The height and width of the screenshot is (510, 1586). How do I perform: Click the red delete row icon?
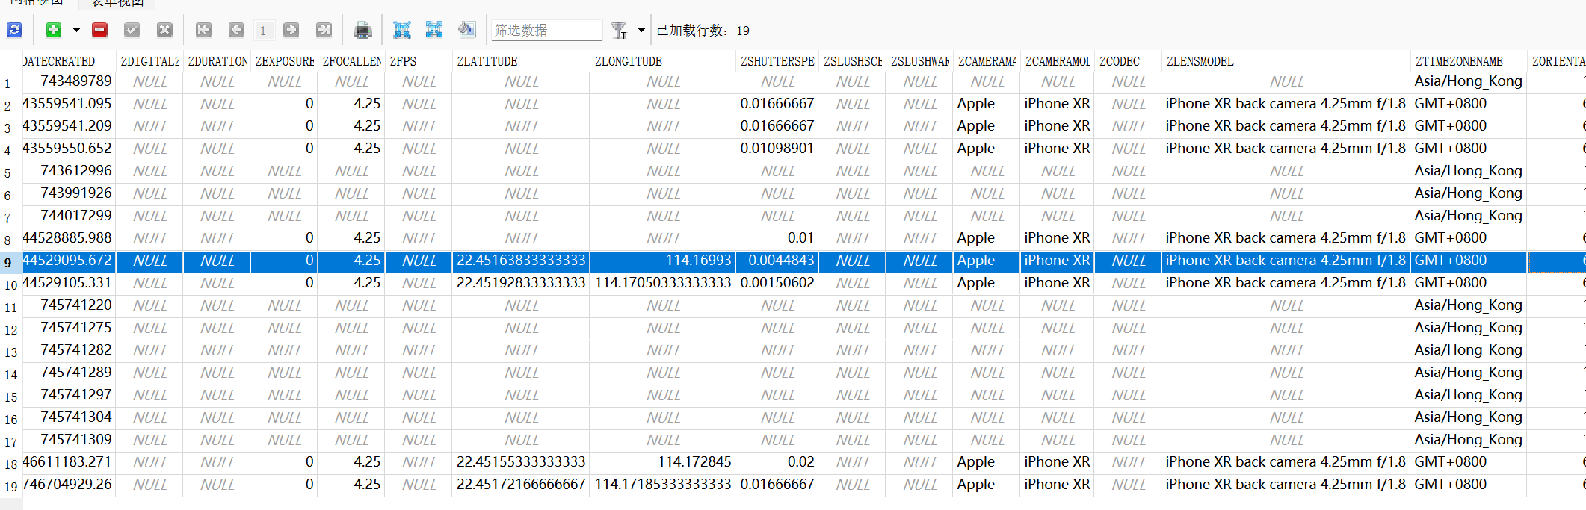point(99,30)
